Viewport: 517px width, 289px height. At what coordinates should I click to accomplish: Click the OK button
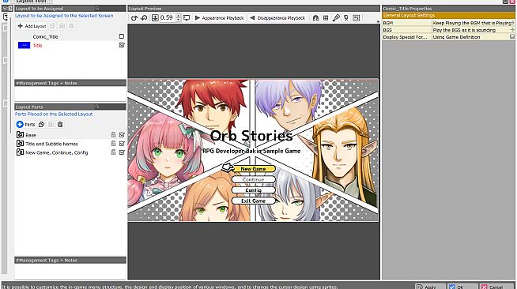click(462, 287)
